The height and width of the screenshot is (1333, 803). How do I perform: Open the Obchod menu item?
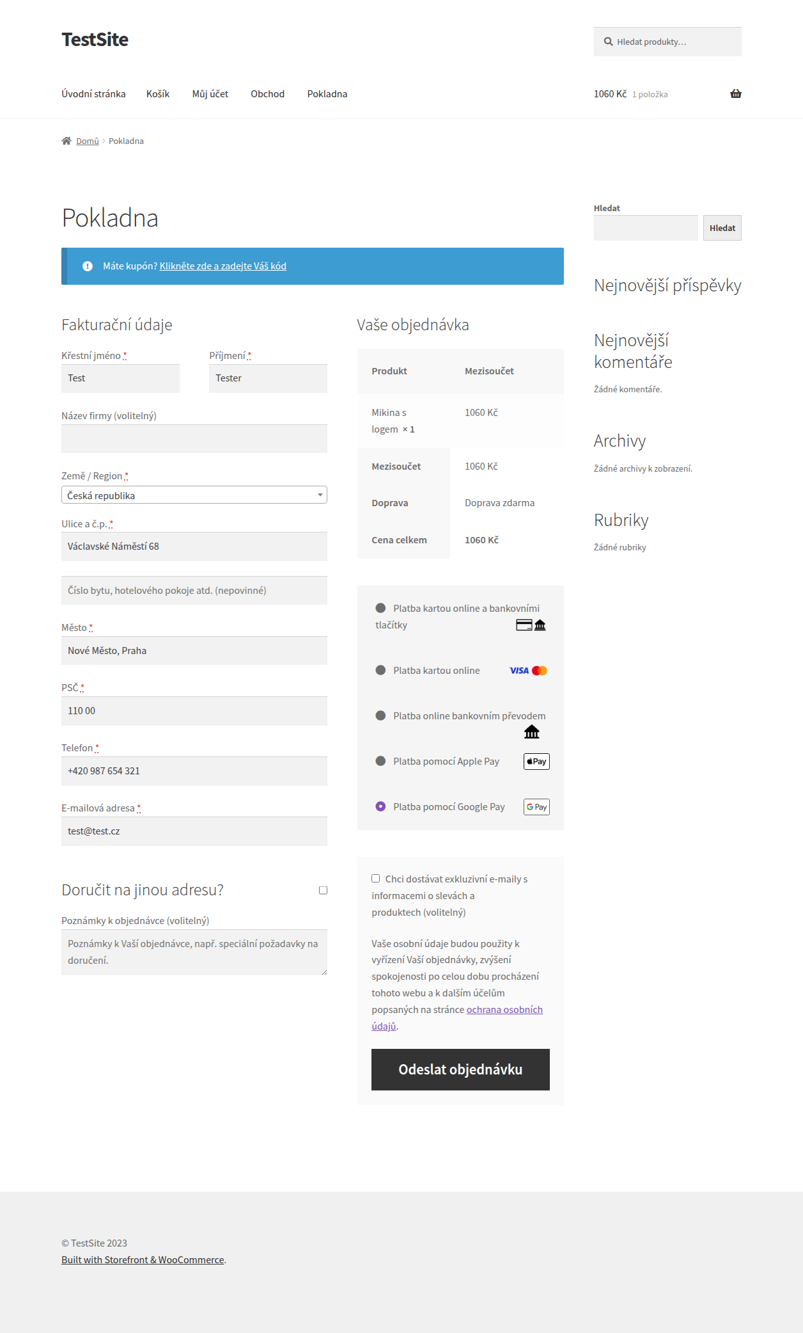(x=267, y=94)
